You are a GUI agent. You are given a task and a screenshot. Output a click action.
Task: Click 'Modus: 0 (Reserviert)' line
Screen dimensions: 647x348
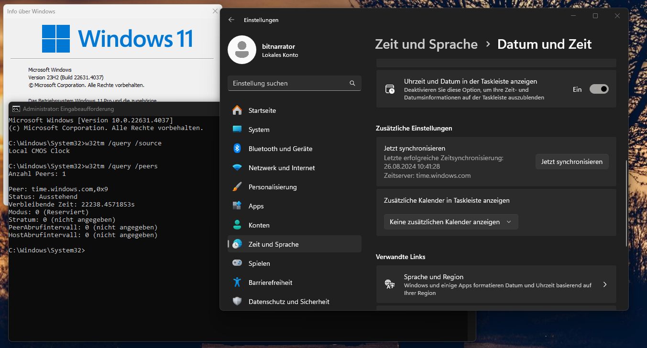click(49, 212)
